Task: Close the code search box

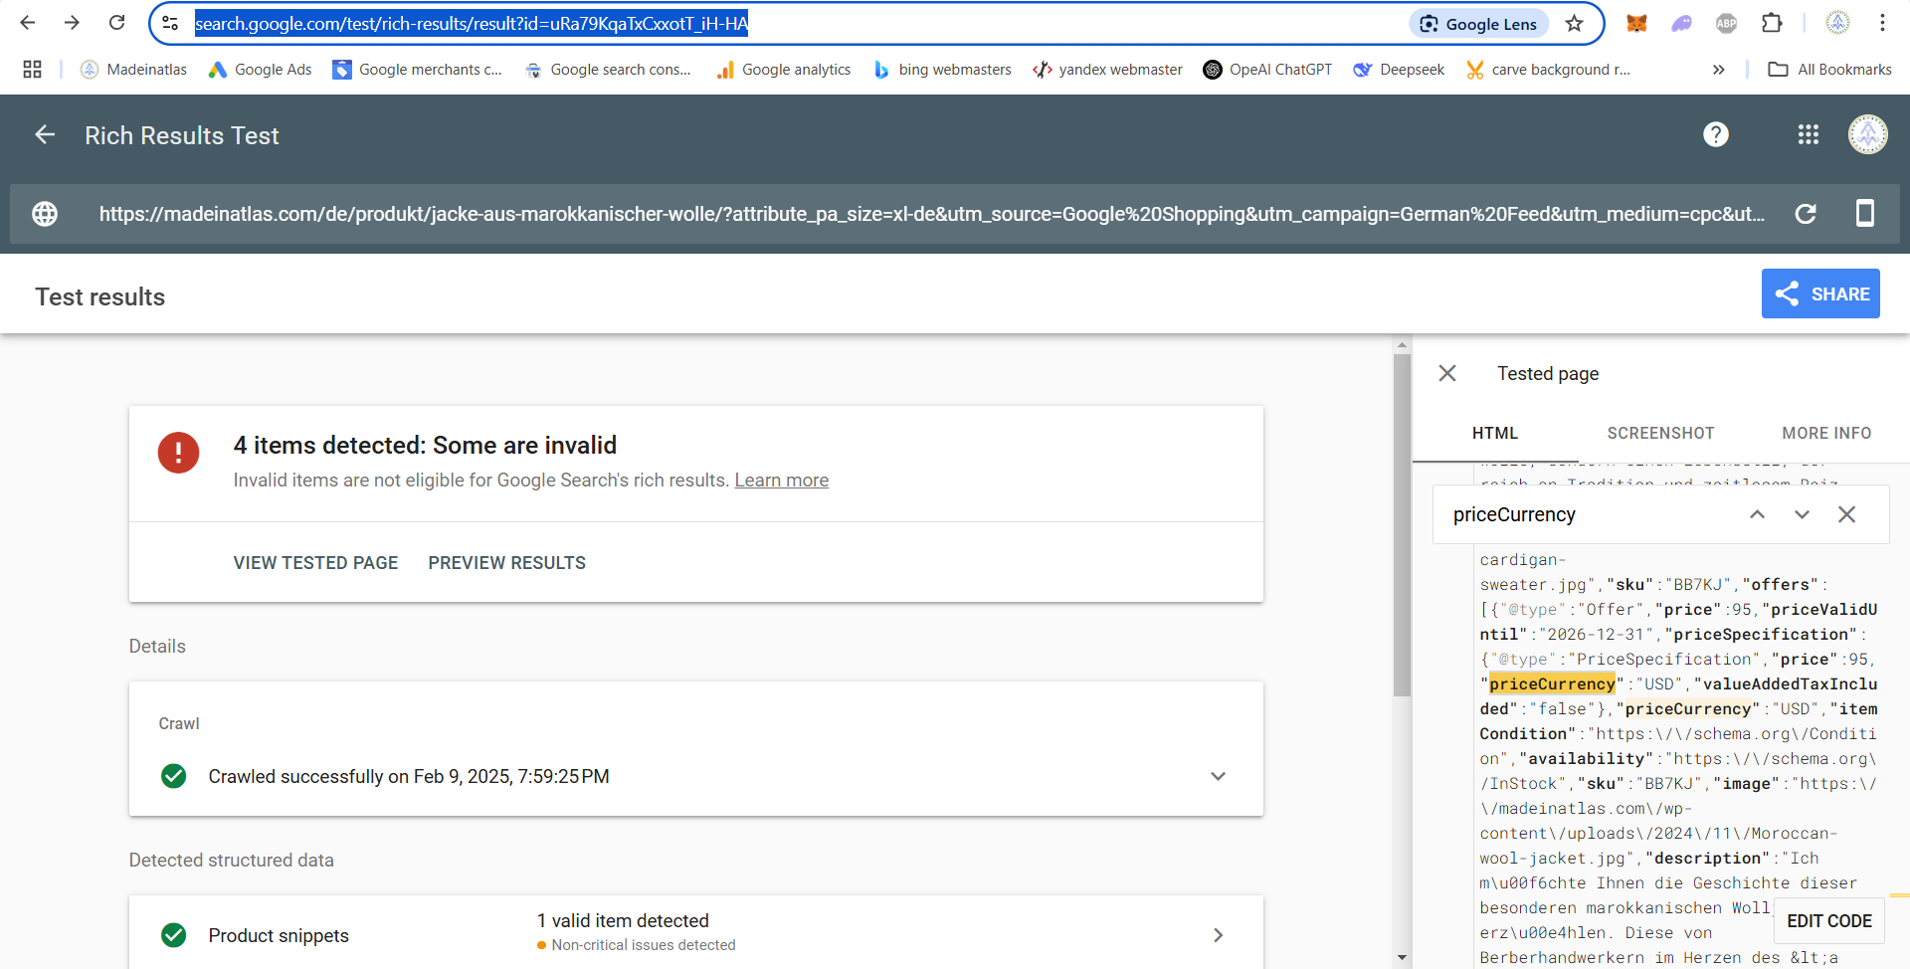Action: click(x=1846, y=514)
